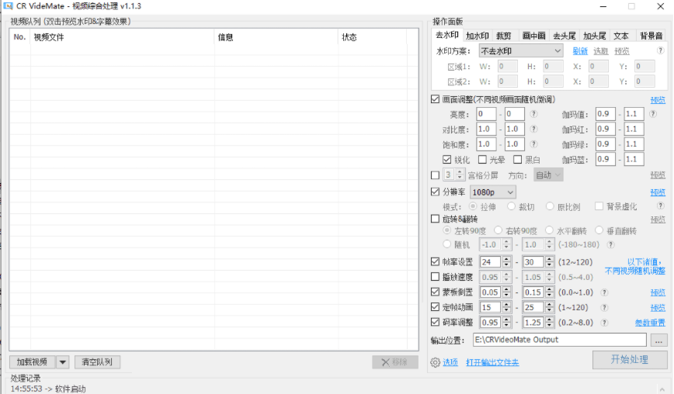Open resolution 1080p dropdown
Image resolution: width=674 pixels, height=394 pixels.
(492, 192)
